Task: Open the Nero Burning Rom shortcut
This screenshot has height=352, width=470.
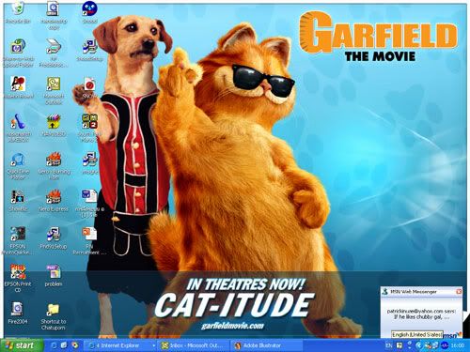Action: [54, 159]
